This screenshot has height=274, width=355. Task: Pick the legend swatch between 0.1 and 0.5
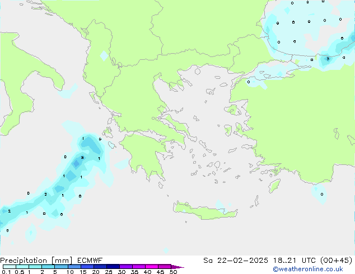(10, 267)
